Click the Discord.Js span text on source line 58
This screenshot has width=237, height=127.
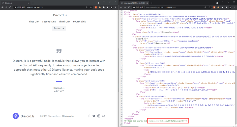click(x=167, y=32)
